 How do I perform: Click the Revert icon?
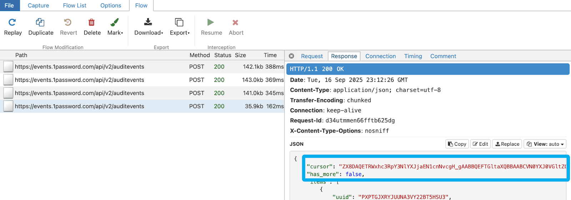coord(68,23)
